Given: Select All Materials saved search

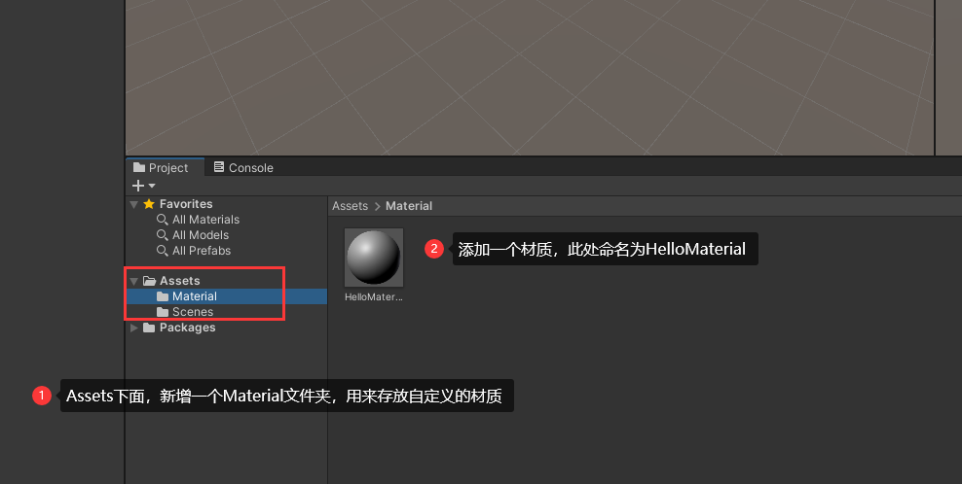Looking at the screenshot, I should (205, 220).
